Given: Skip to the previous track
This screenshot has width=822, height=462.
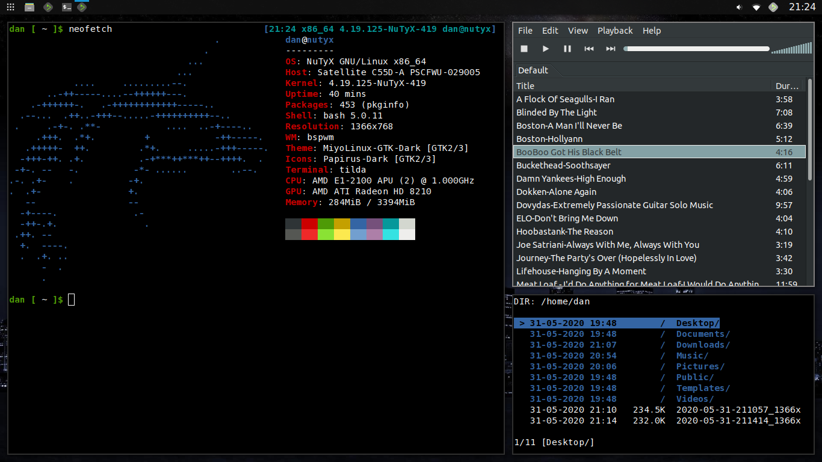Looking at the screenshot, I should (x=589, y=49).
